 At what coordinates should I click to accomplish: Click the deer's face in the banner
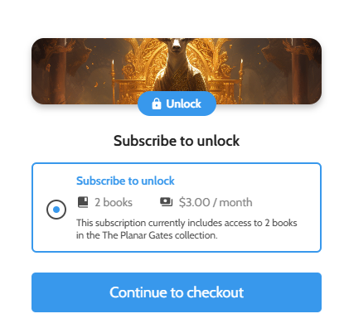pos(177,47)
